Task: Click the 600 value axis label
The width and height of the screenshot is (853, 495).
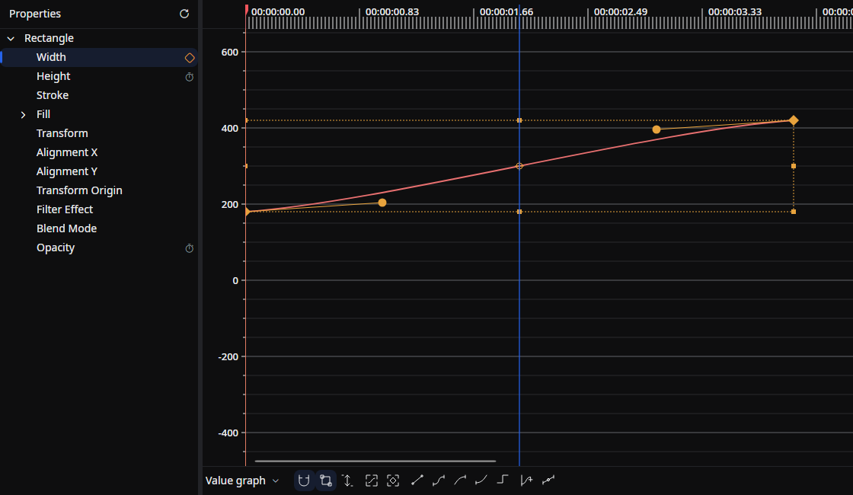Action: pyautogui.click(x=229, y=53)
